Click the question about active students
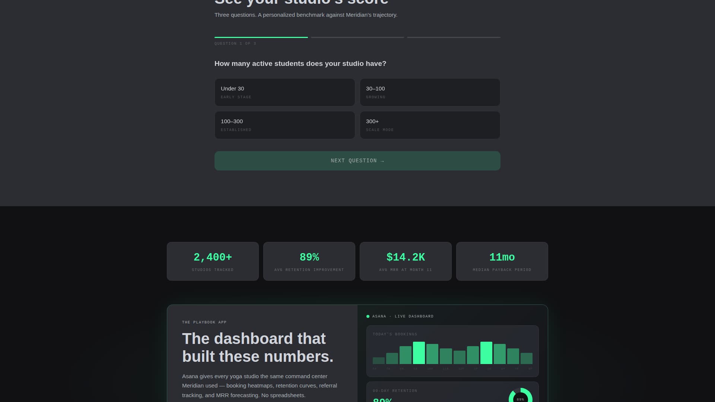 tap(301, 64)
